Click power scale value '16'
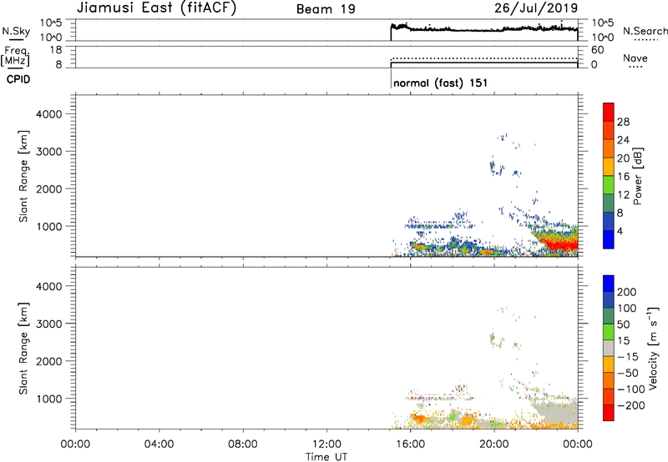The height and width of the screenshot is (462, 668). click(x=623, y=177)
